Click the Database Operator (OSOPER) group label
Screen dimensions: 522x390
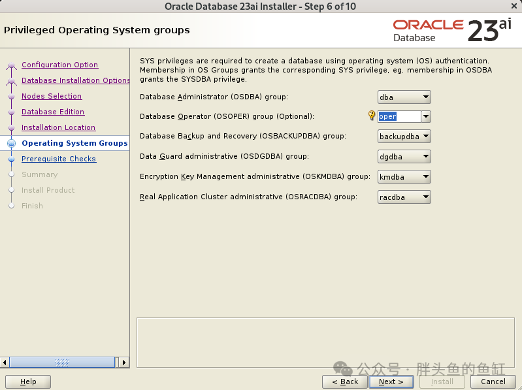[x=227, y=116]
